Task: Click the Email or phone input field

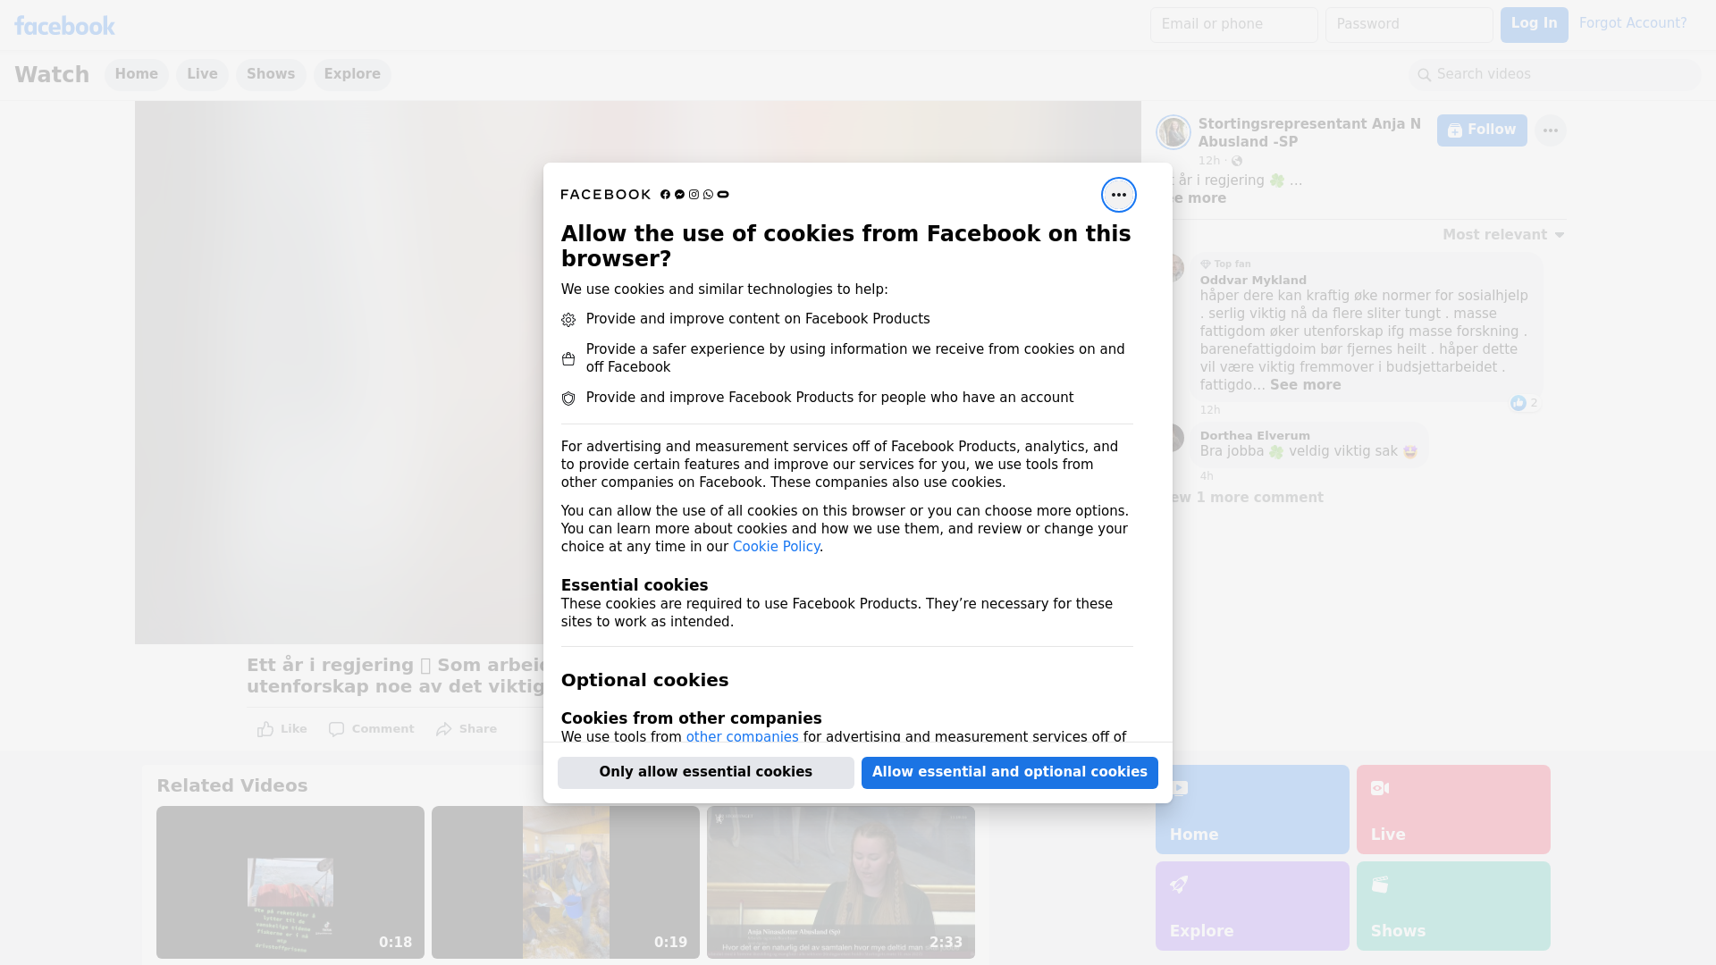Action: click(1233, 24)
